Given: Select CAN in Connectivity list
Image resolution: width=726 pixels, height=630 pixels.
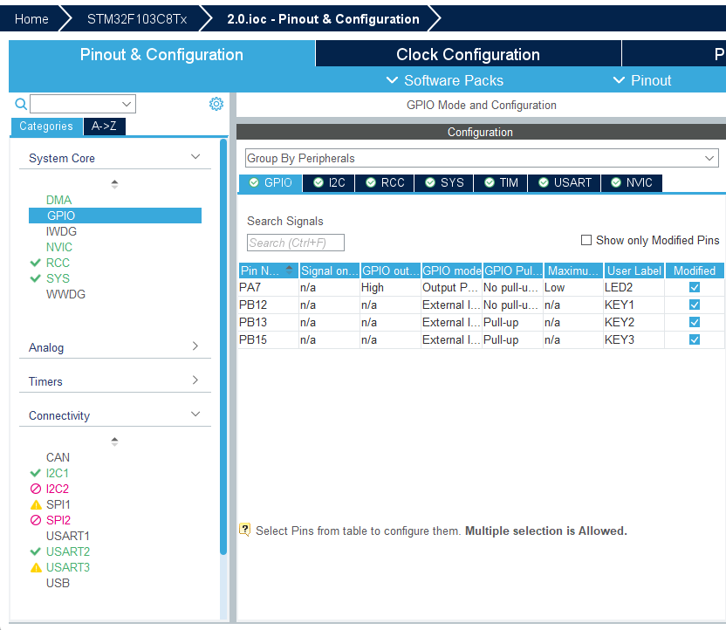Looking at the screenshot, I should point(58,457).
